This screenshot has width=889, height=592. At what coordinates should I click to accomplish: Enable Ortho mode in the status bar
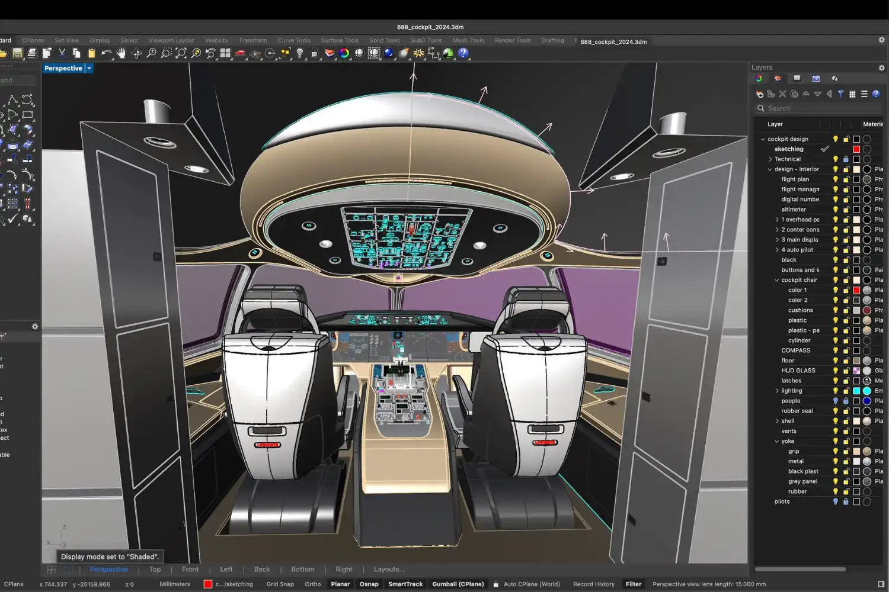tap(312, 584)
